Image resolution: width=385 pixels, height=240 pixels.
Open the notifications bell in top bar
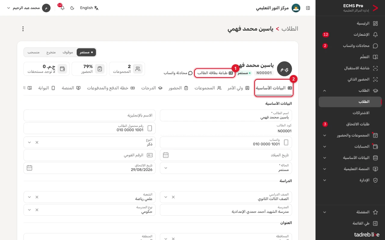(62, 8)
